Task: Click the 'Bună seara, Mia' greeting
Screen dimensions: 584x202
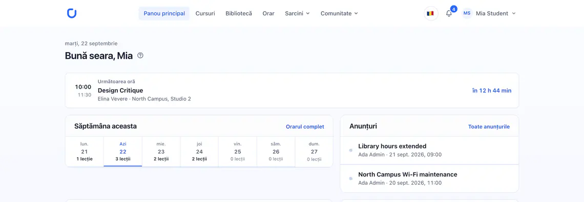Action: pyautogui.click(x=99, y=56)
